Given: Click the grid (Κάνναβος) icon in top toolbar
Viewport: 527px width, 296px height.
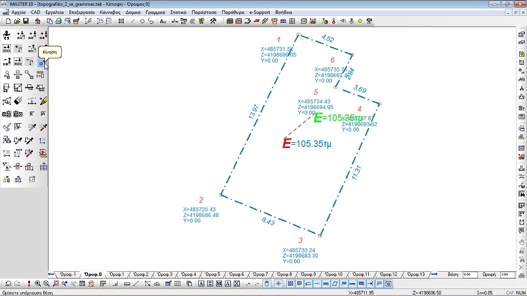Looking at the screenshot, I should [x=121, y=21].
